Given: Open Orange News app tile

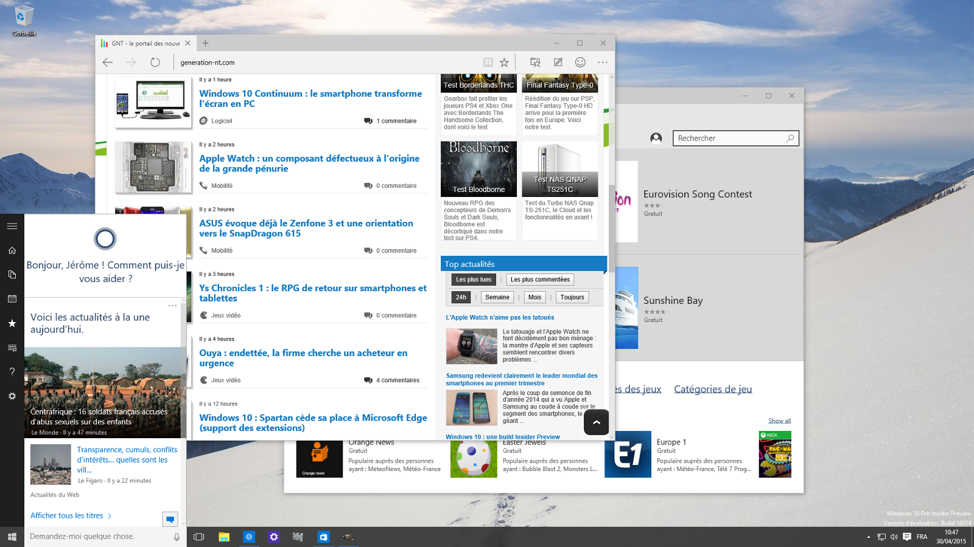Looking at the screenshot, I should (x=320, y=459).
